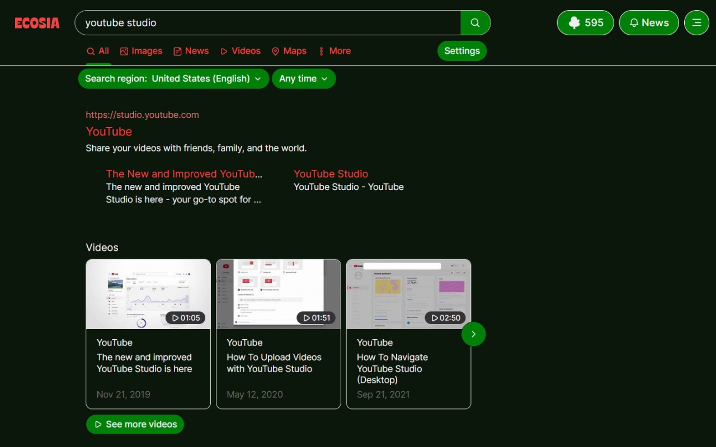The height and width of the screenshot is (447, 716).
Task: Open How To Upload Videos with YouTube Studio
Action: tap(274, 363)
